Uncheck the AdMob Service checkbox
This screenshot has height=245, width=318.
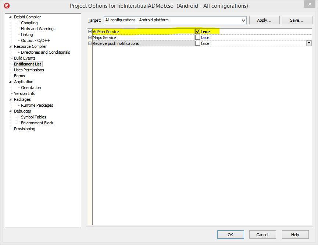coord(197,31)
